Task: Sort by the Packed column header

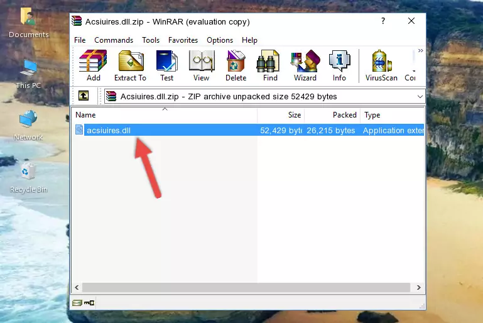Action: click(332, 115)
